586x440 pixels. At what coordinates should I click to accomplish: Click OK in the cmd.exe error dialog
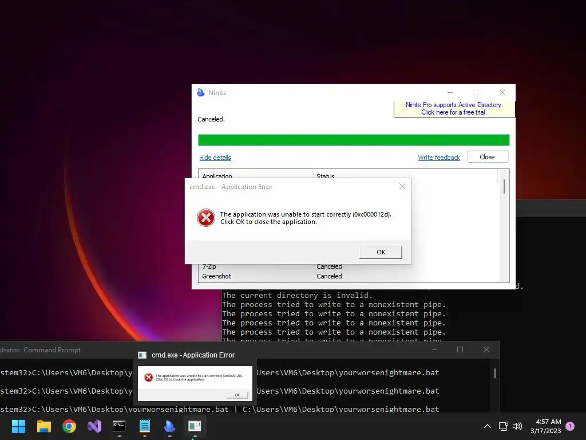381,252
